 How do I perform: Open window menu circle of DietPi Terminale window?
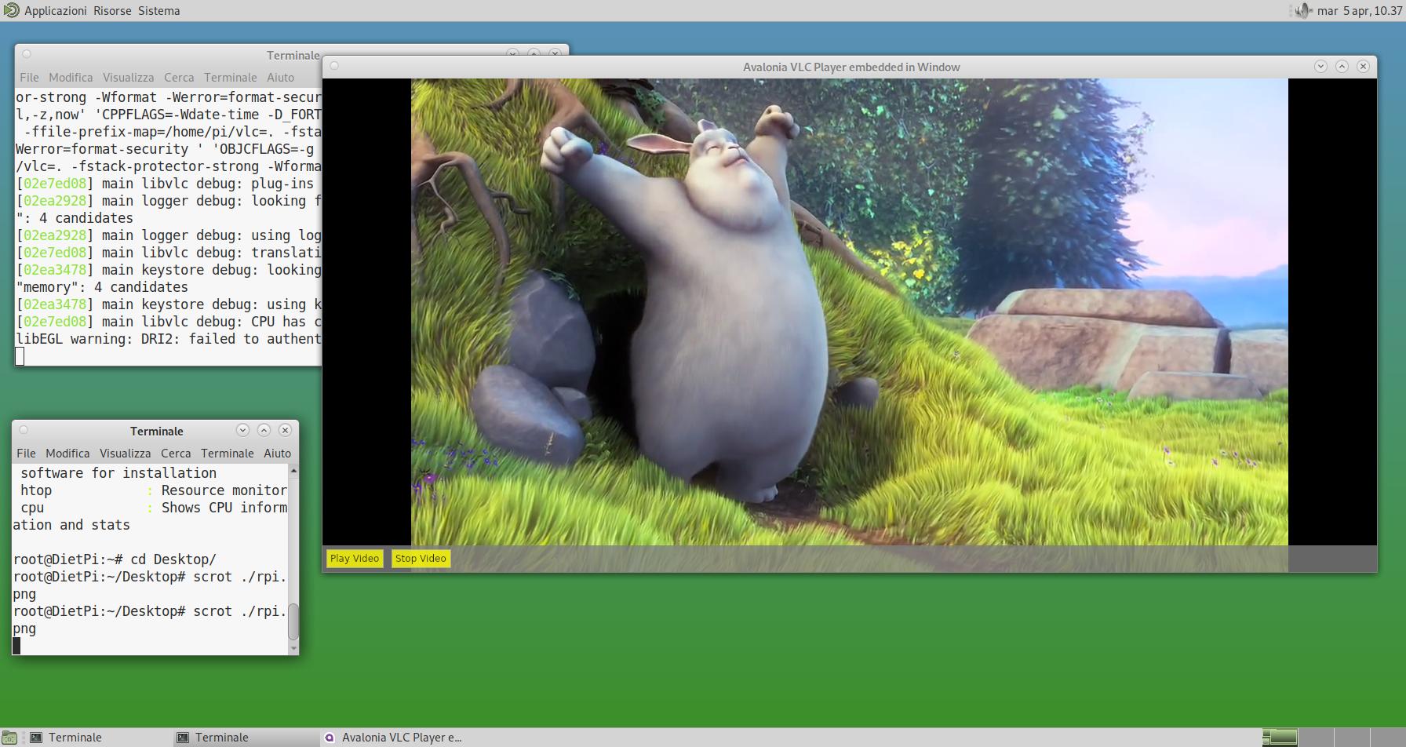pyautogui.click(x=24, y=430)
